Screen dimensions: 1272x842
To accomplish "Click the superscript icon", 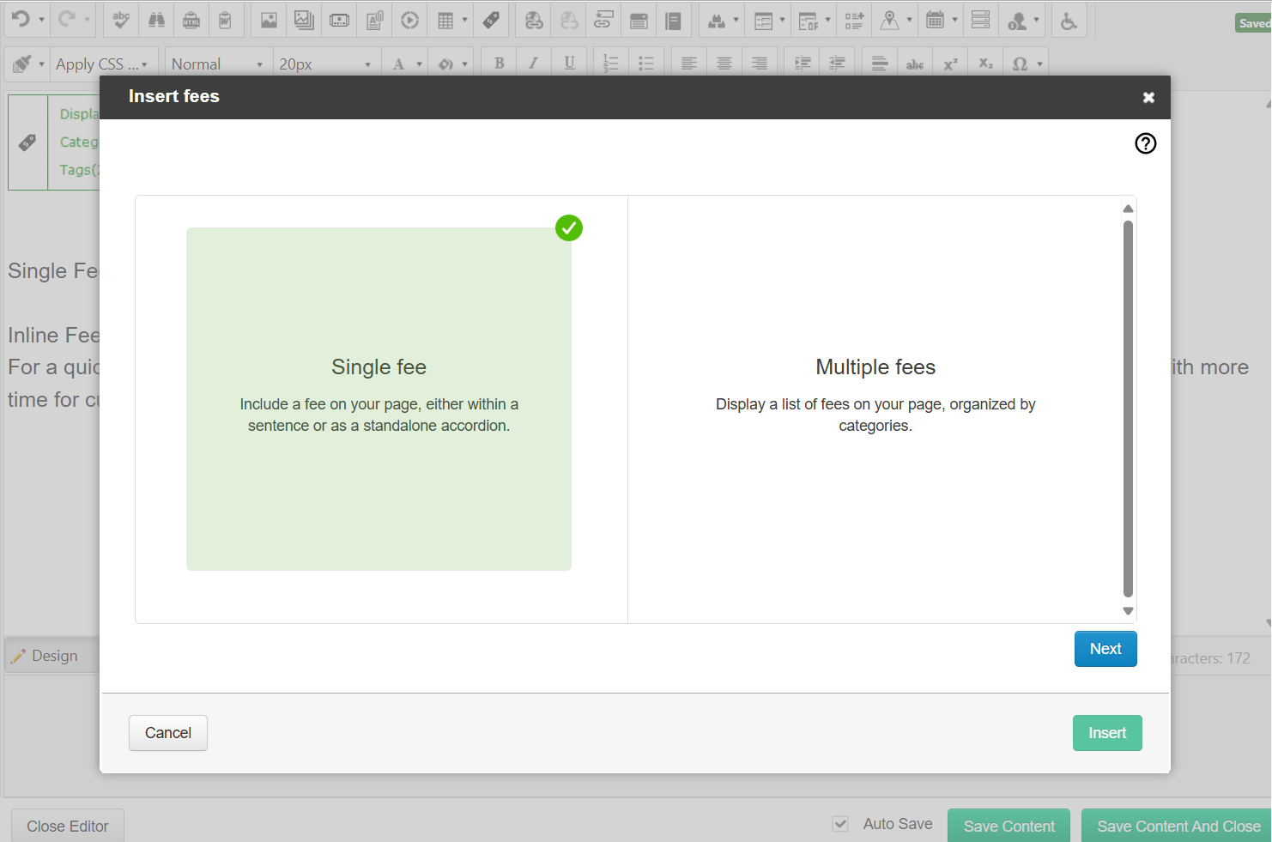I will [x=950, y=64].
